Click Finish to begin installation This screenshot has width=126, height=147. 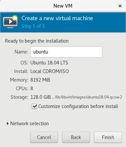pos(108,137)
